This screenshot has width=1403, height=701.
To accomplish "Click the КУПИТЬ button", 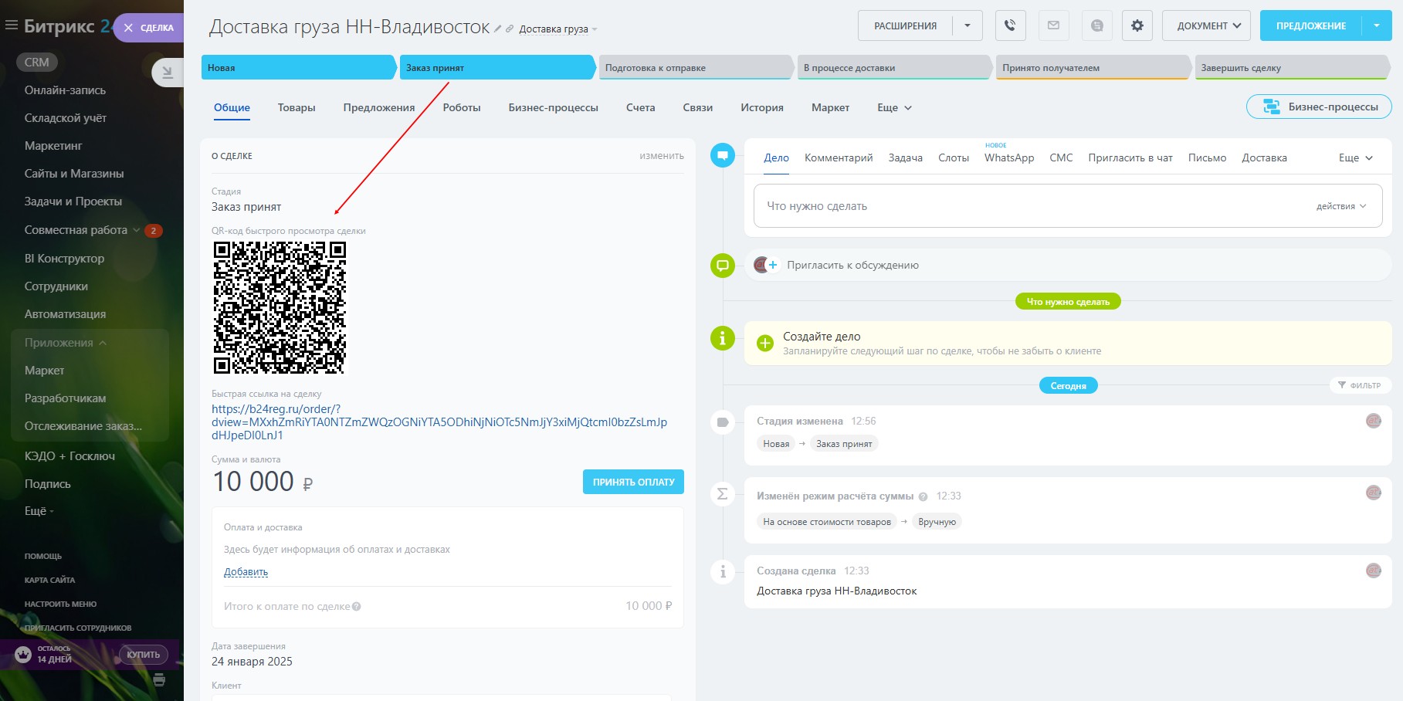I will (x=143, y=655).
